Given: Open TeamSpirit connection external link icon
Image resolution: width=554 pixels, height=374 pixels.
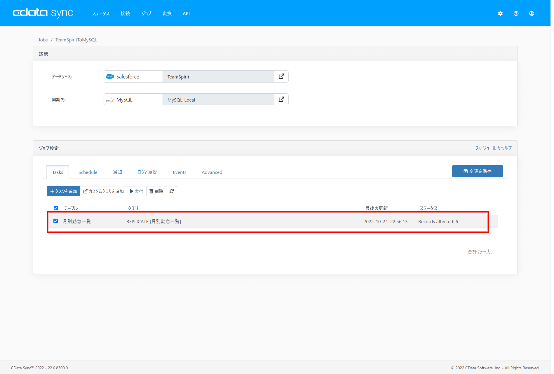Looking at the screenshot, I should [281, 76].
